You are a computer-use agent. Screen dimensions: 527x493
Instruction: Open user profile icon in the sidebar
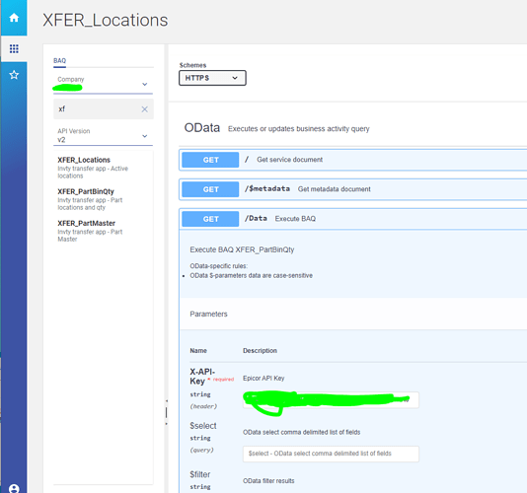pyautogui.click(x=14, y=488)
